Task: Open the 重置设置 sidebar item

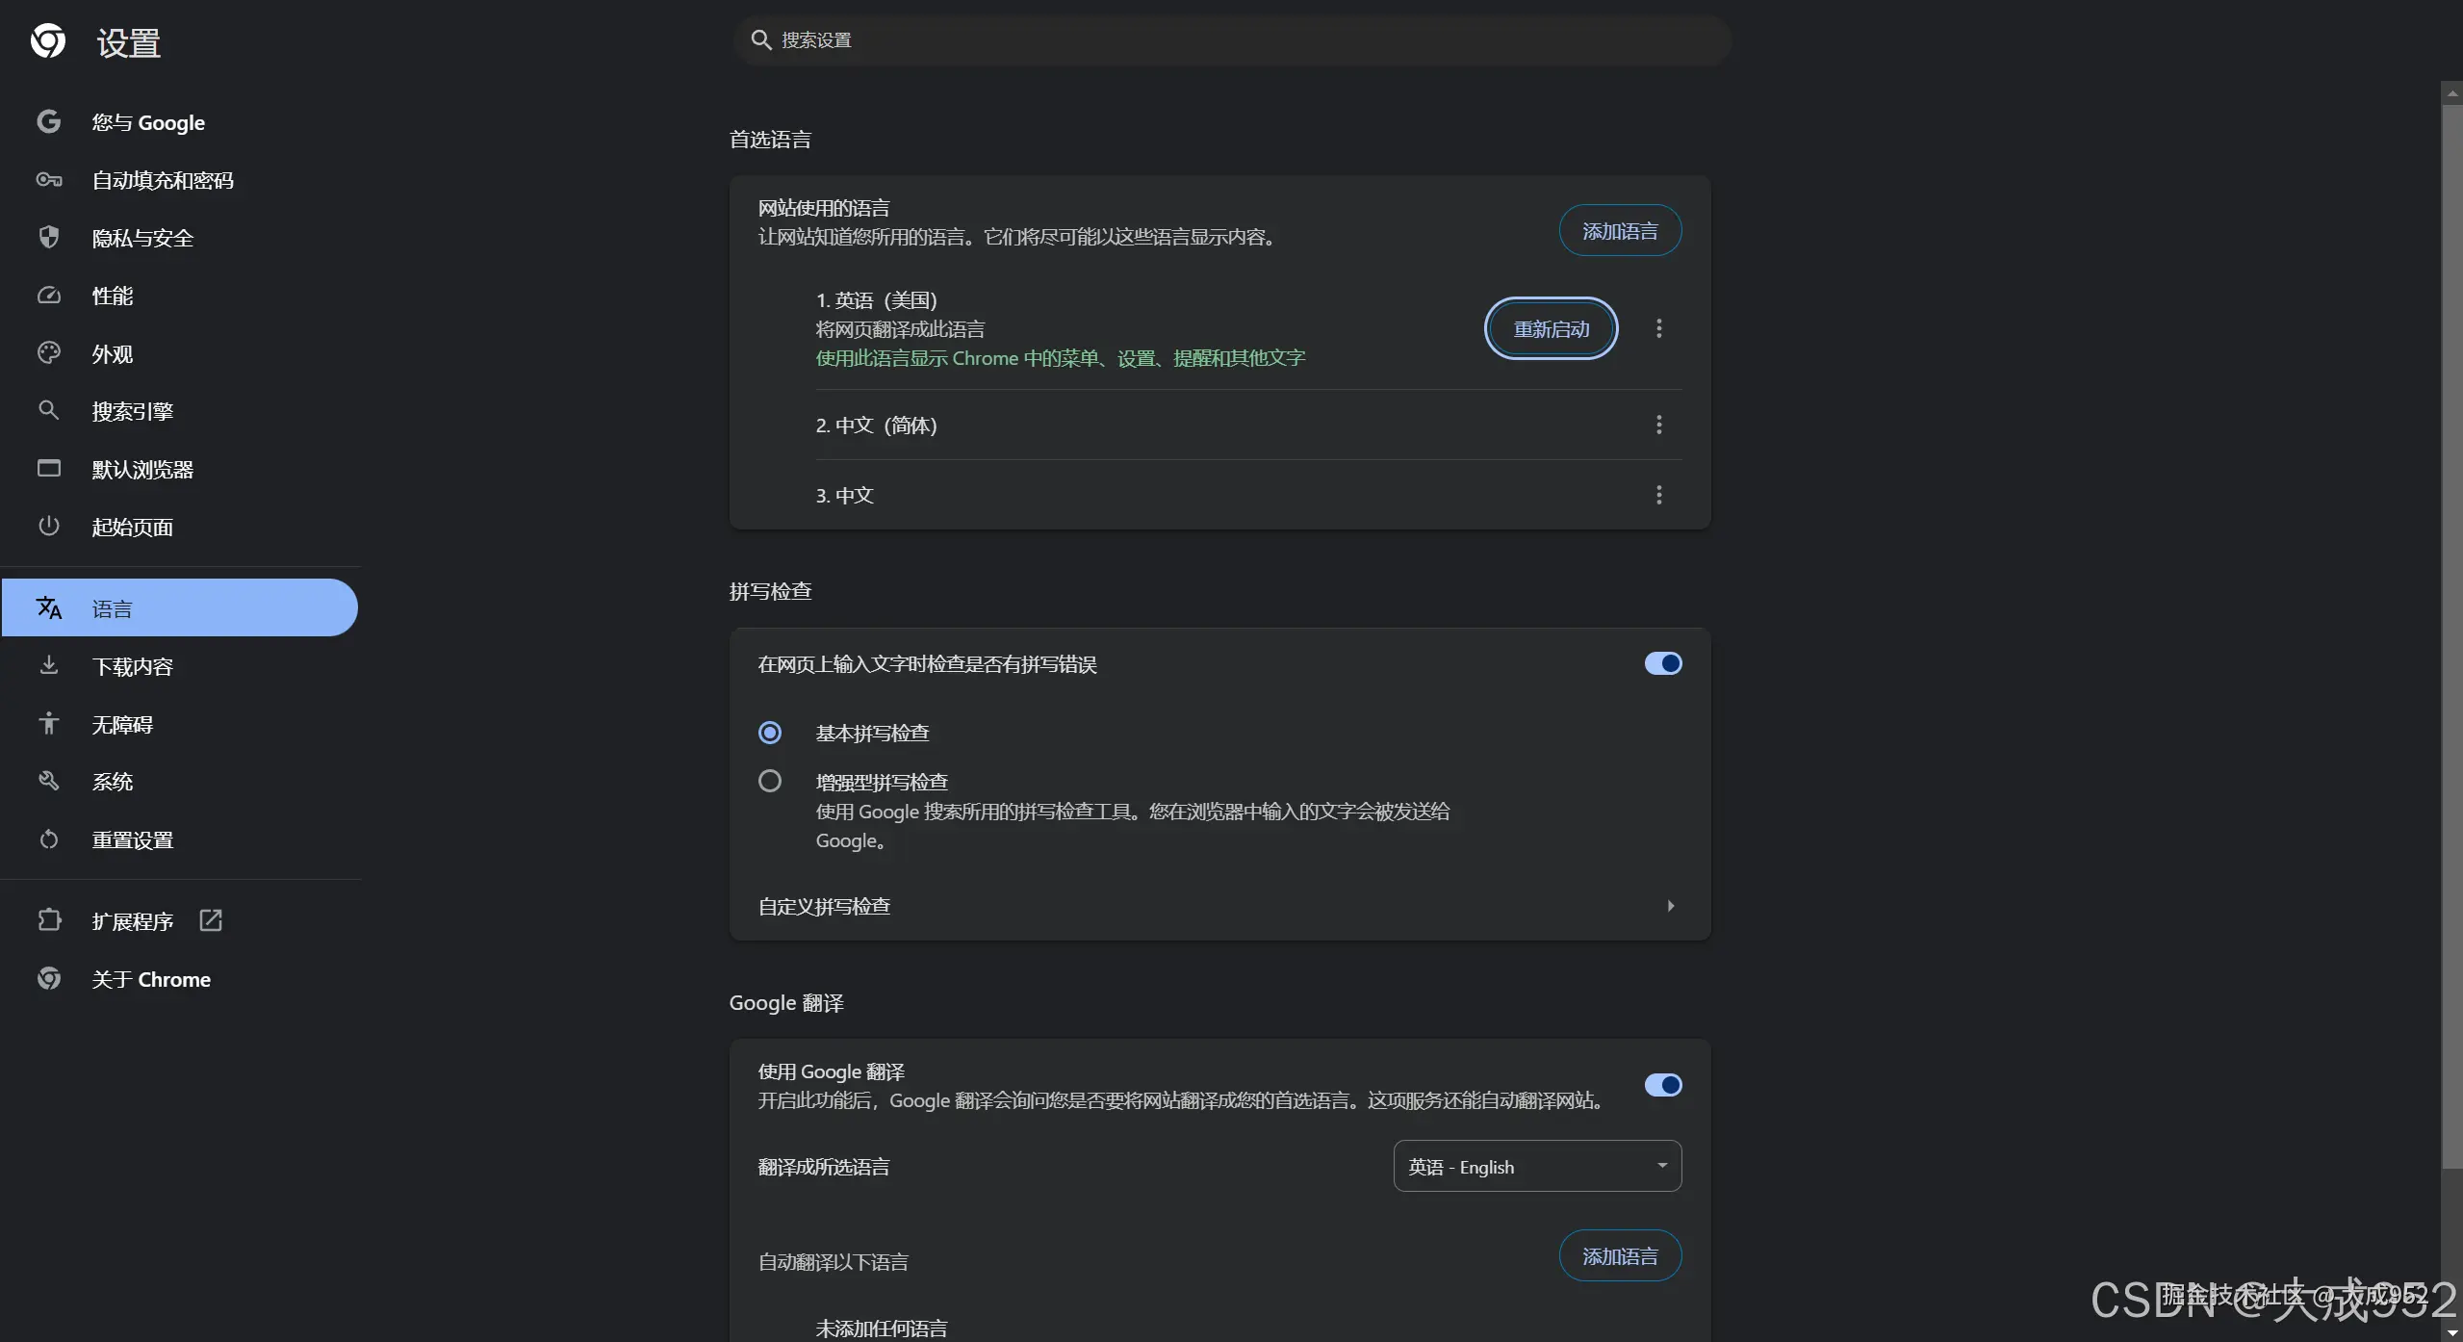Action: coord(132,840)
